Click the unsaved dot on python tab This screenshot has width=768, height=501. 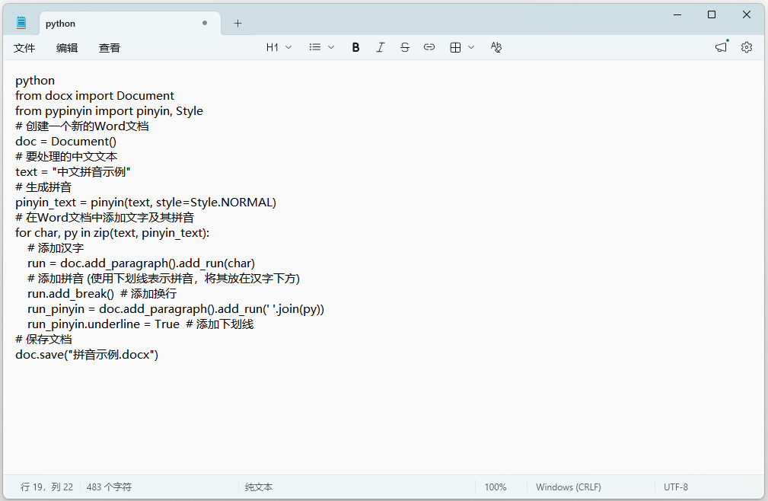click(x=205, y=23)
